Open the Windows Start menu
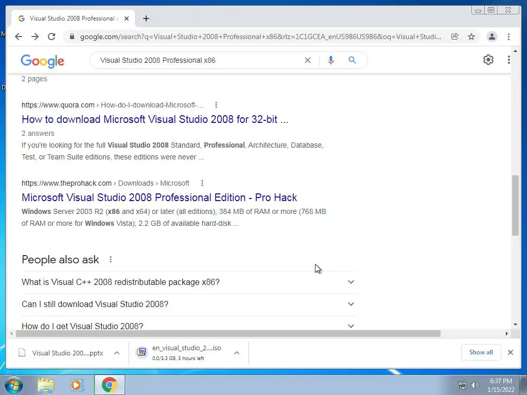 (14, 385)
